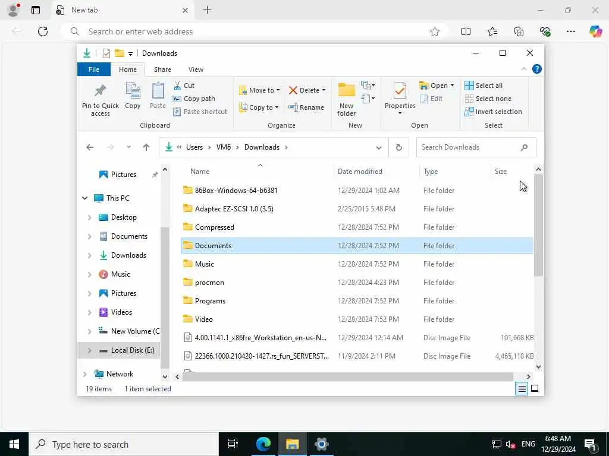Click the Copy ribbon icon
The image size is (609, 456).
(x=133, y=96)
